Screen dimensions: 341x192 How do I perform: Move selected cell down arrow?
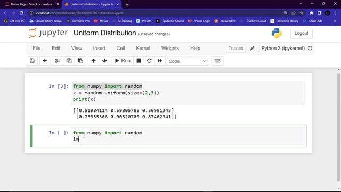pos(104,61)
